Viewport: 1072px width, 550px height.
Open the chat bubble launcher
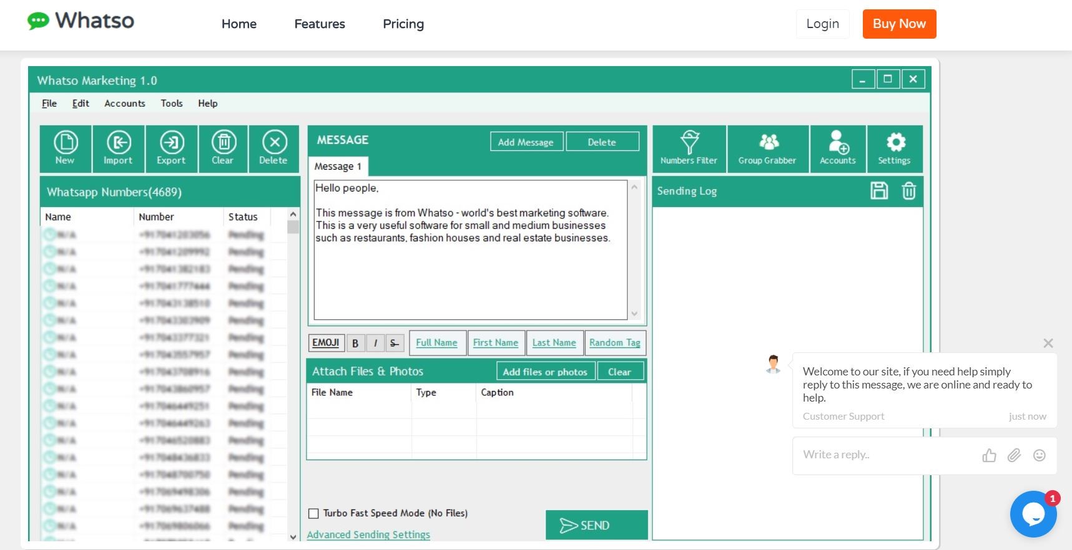pos(1033,514)
